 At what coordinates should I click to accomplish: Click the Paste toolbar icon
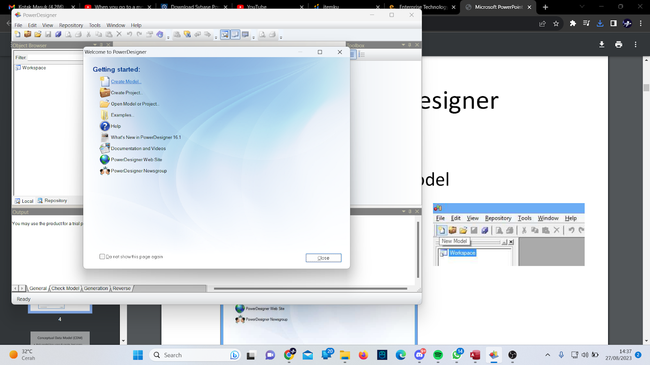pos(109,34)
